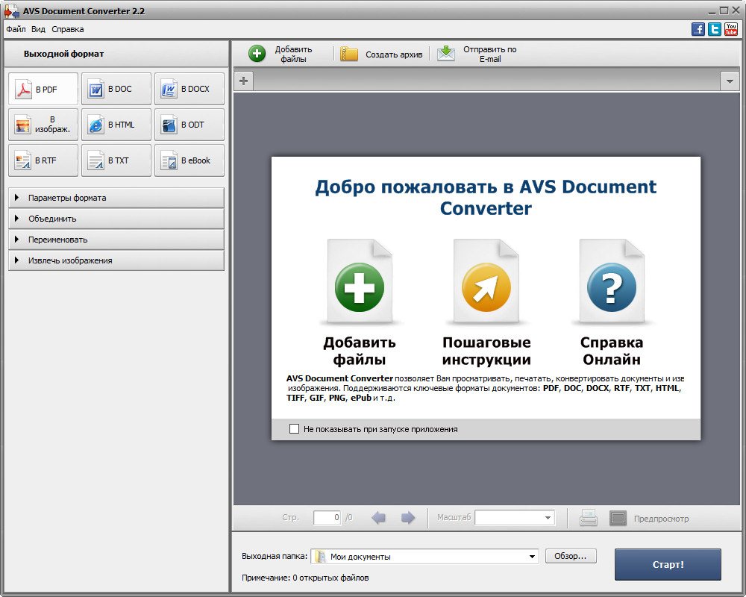
Task: Open the Выходная папка dropdown
Action: (532, 557)
